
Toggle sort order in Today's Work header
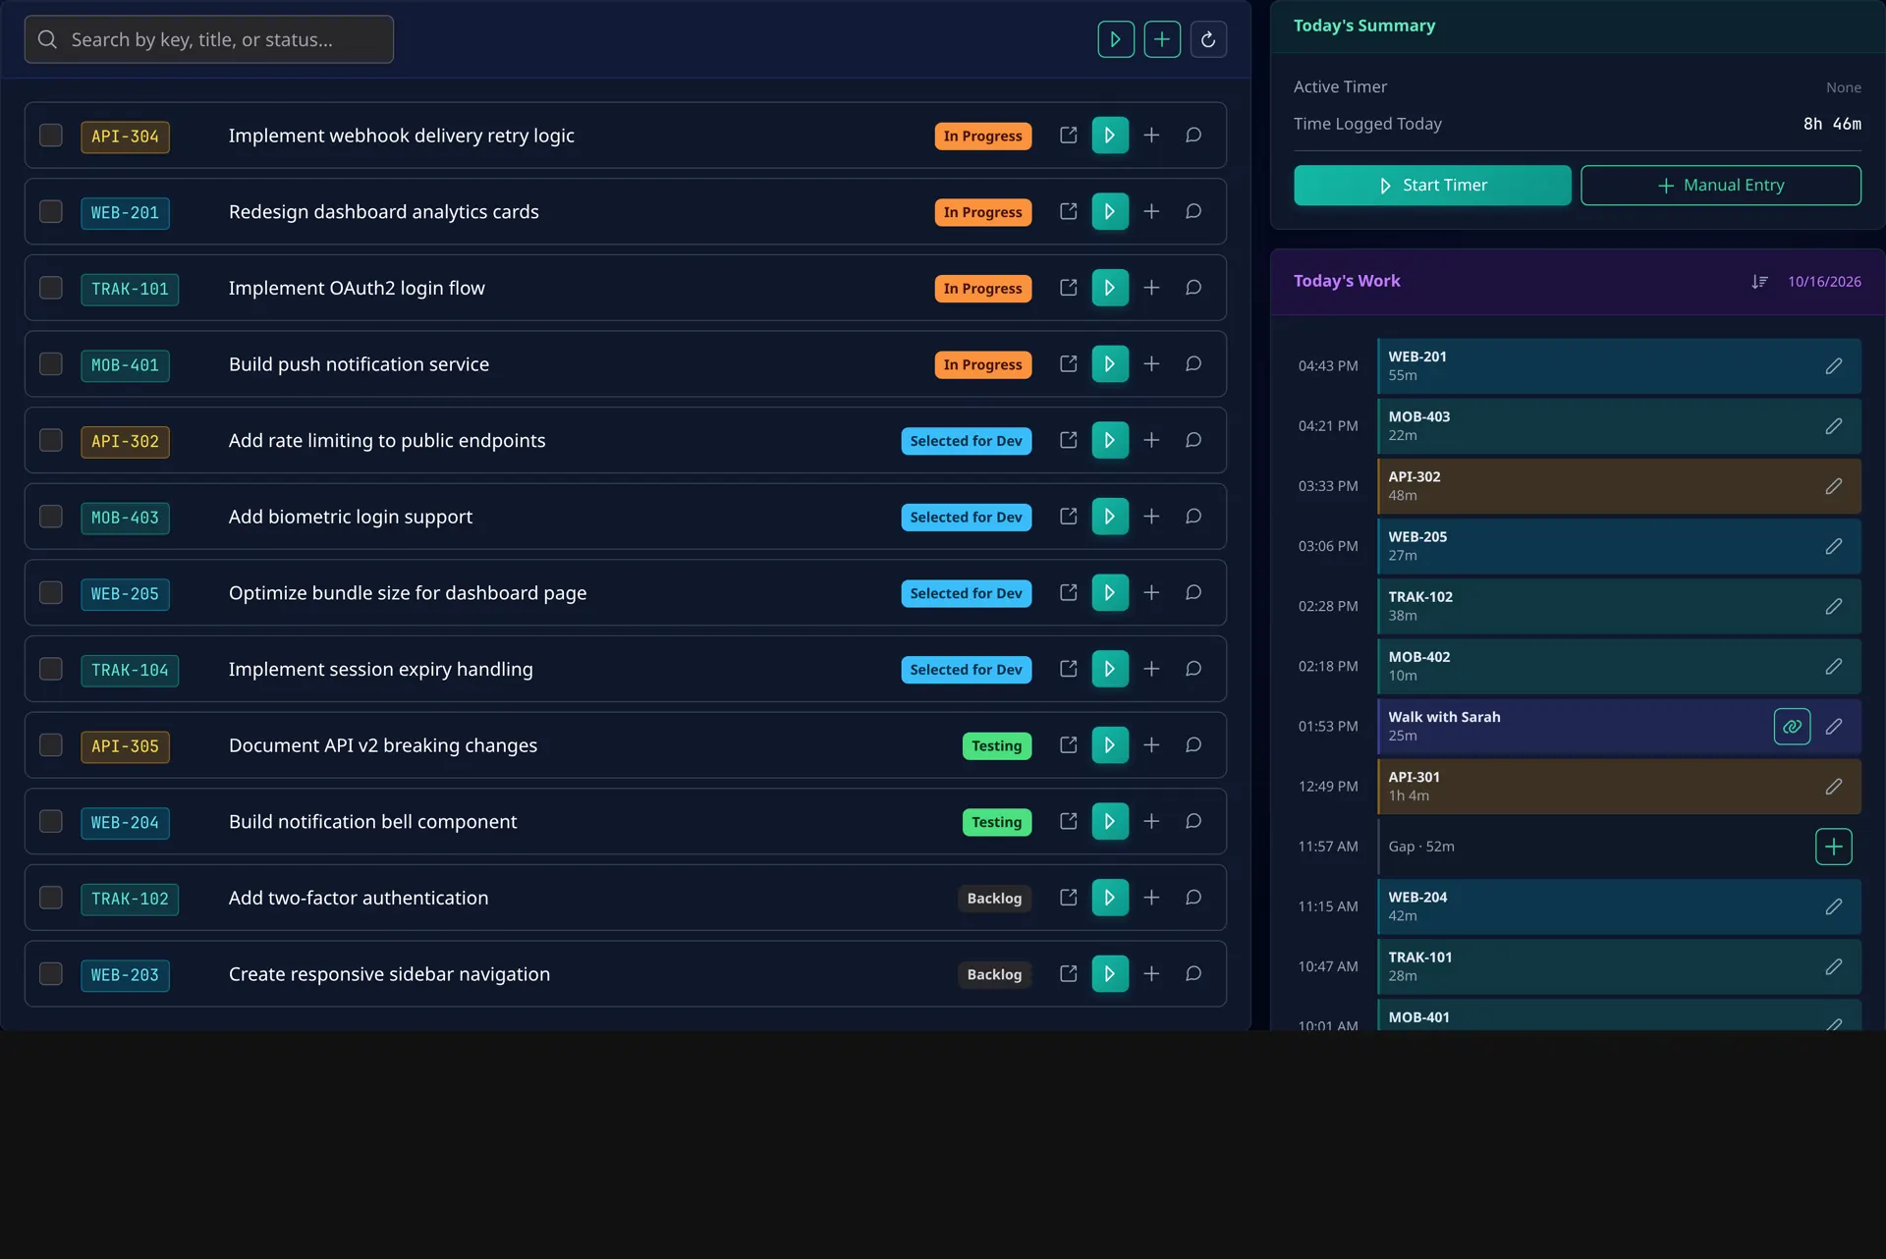[1759, 282]
